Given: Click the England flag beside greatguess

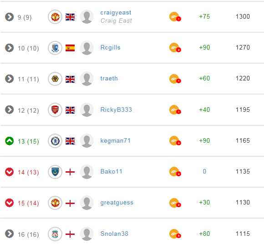Looking at the screenshot, I should (70, 203).
